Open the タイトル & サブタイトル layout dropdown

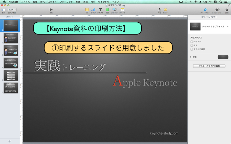(227, 27)
